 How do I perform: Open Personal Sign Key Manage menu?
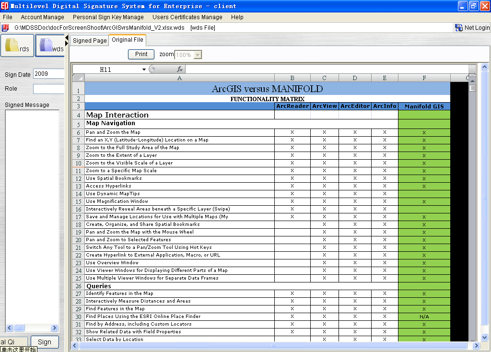(x=108, y=17)
